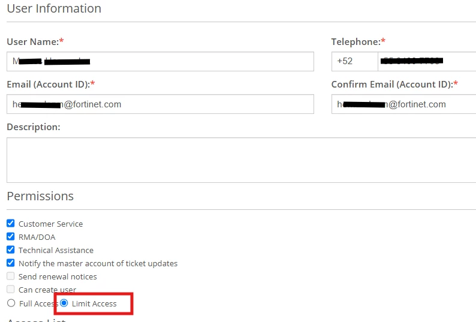This screenshot has width=476, height=322.
Task: Enable the Send renewal notices checkbox
Action: tap(11, 276)
